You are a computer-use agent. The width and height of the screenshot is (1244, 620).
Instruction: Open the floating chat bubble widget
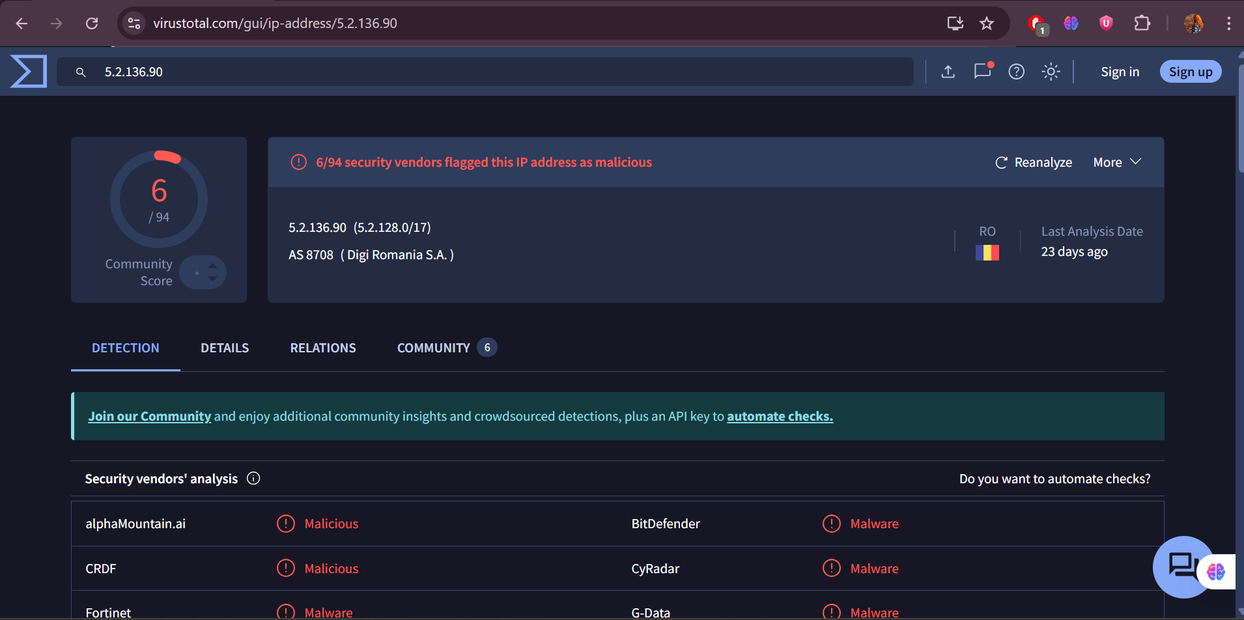tap(1183, 567)
